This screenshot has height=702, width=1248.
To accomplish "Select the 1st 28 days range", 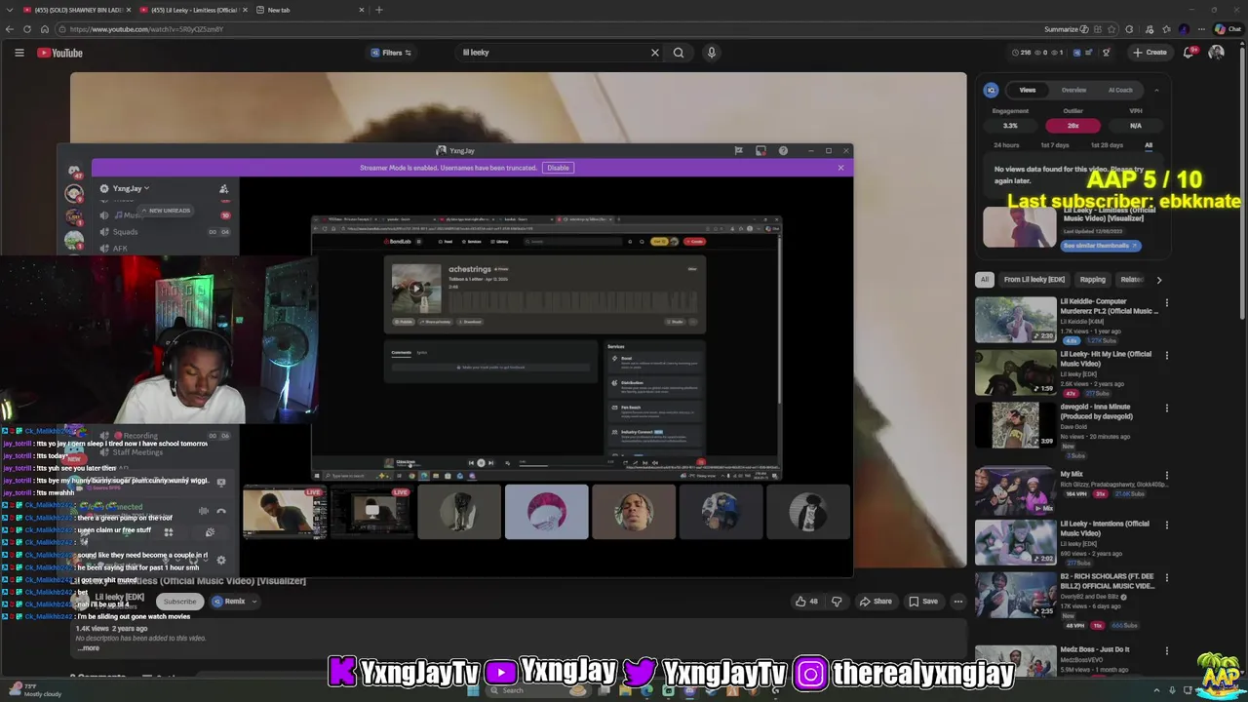I will (x=1107, y=145).
